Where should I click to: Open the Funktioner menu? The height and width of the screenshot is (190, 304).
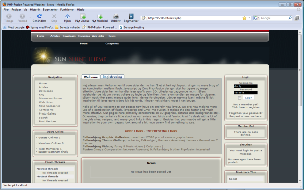click(x=67, y=10)
